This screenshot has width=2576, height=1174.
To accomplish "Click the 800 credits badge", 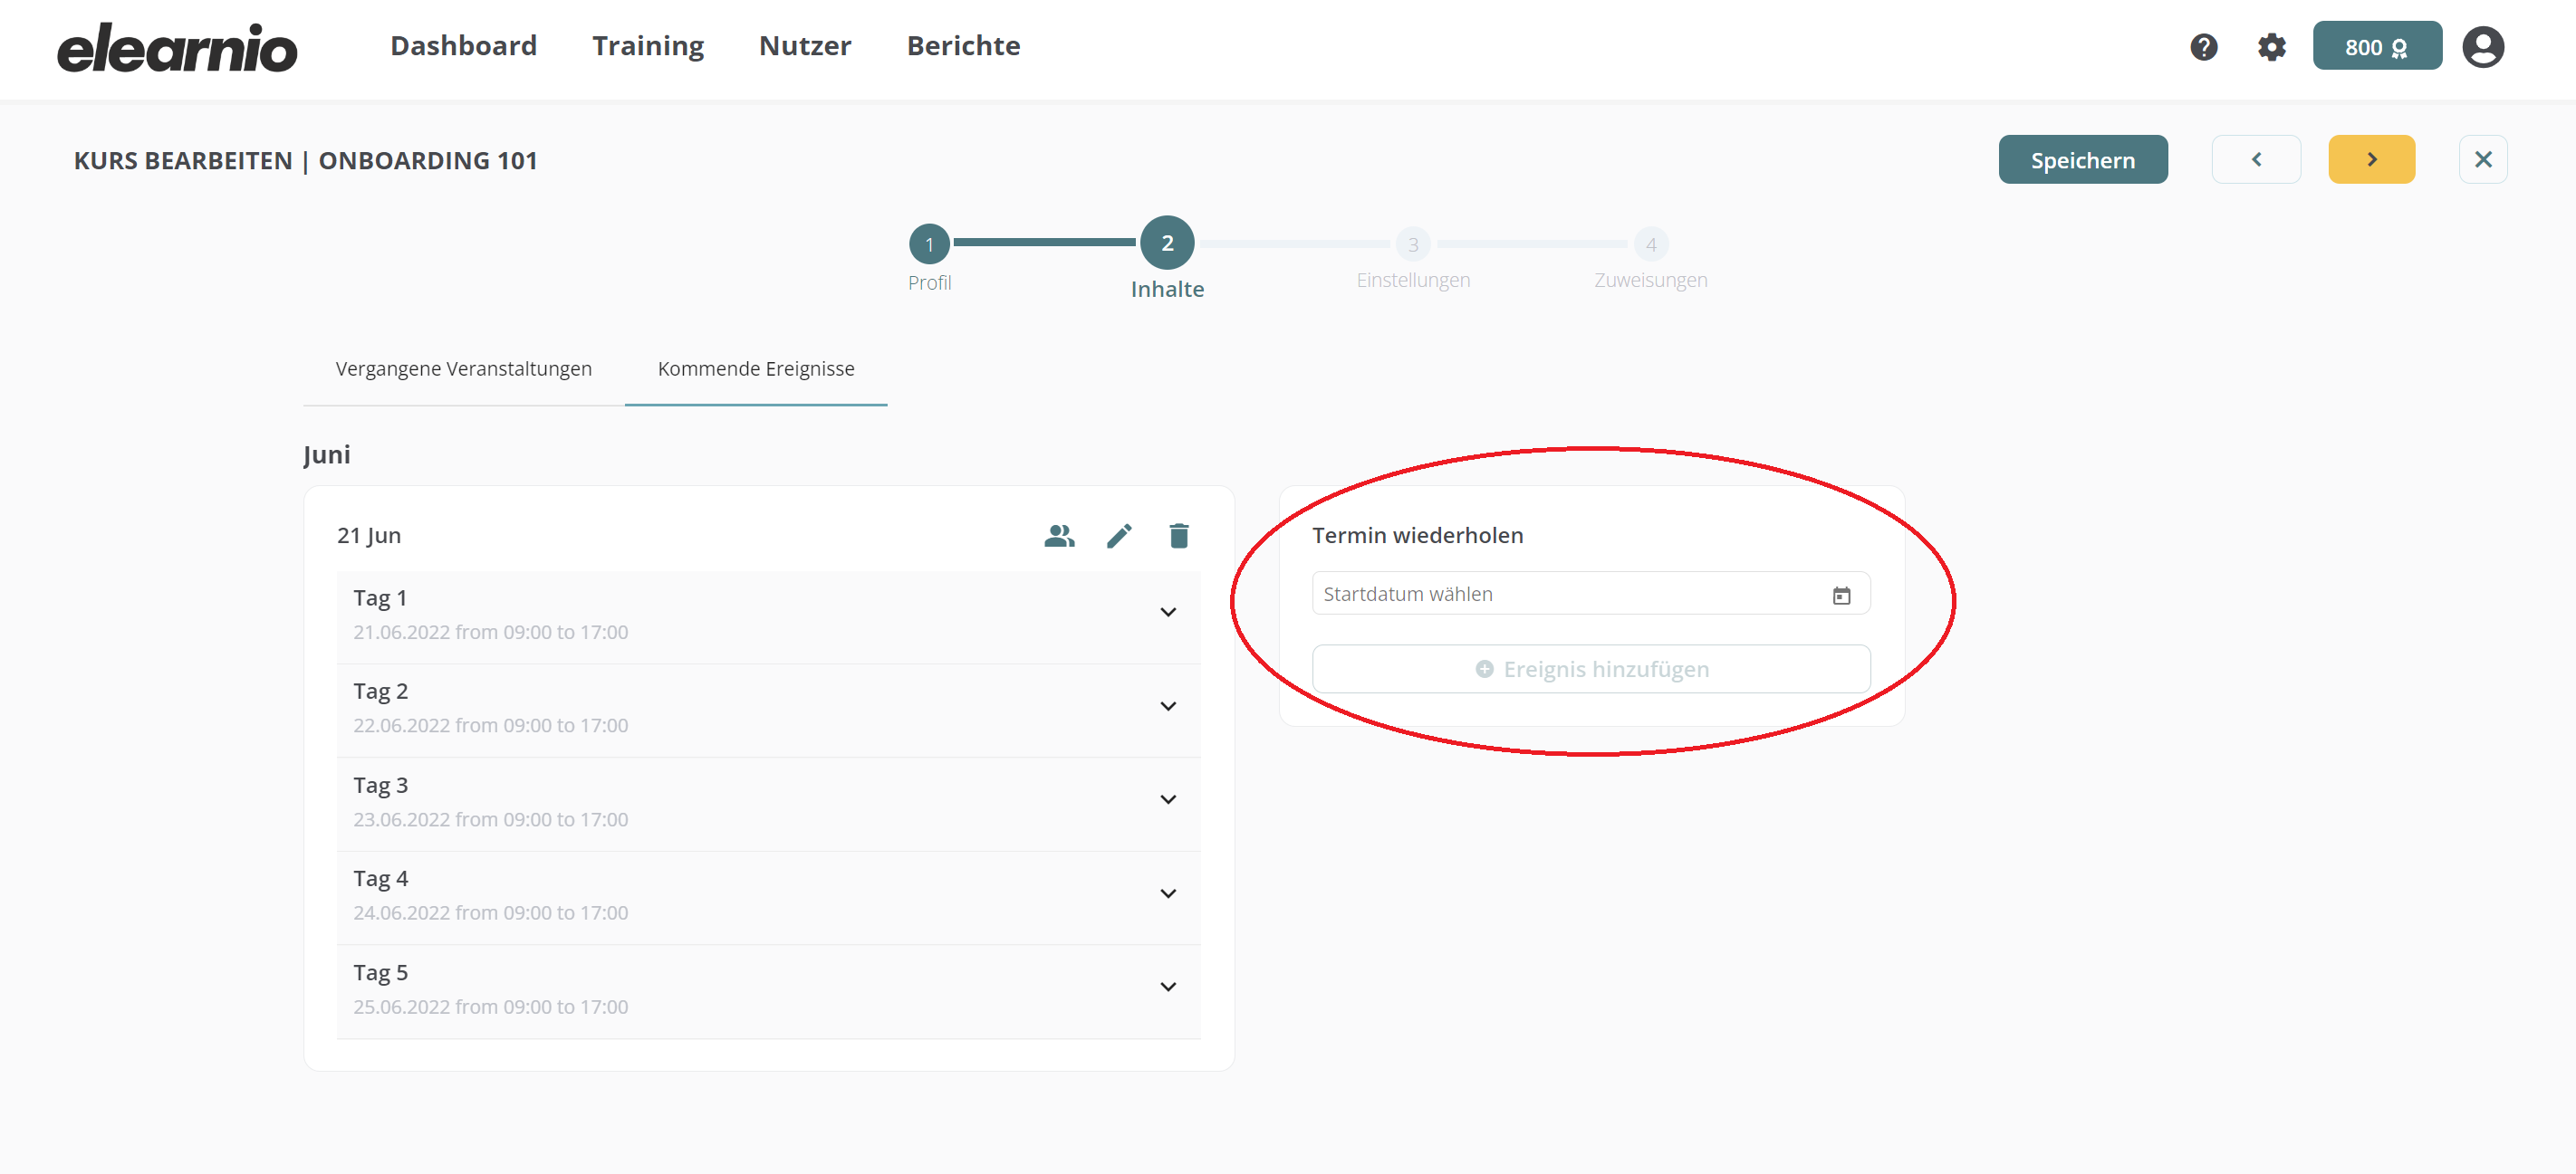I will tap(2376, 46).
